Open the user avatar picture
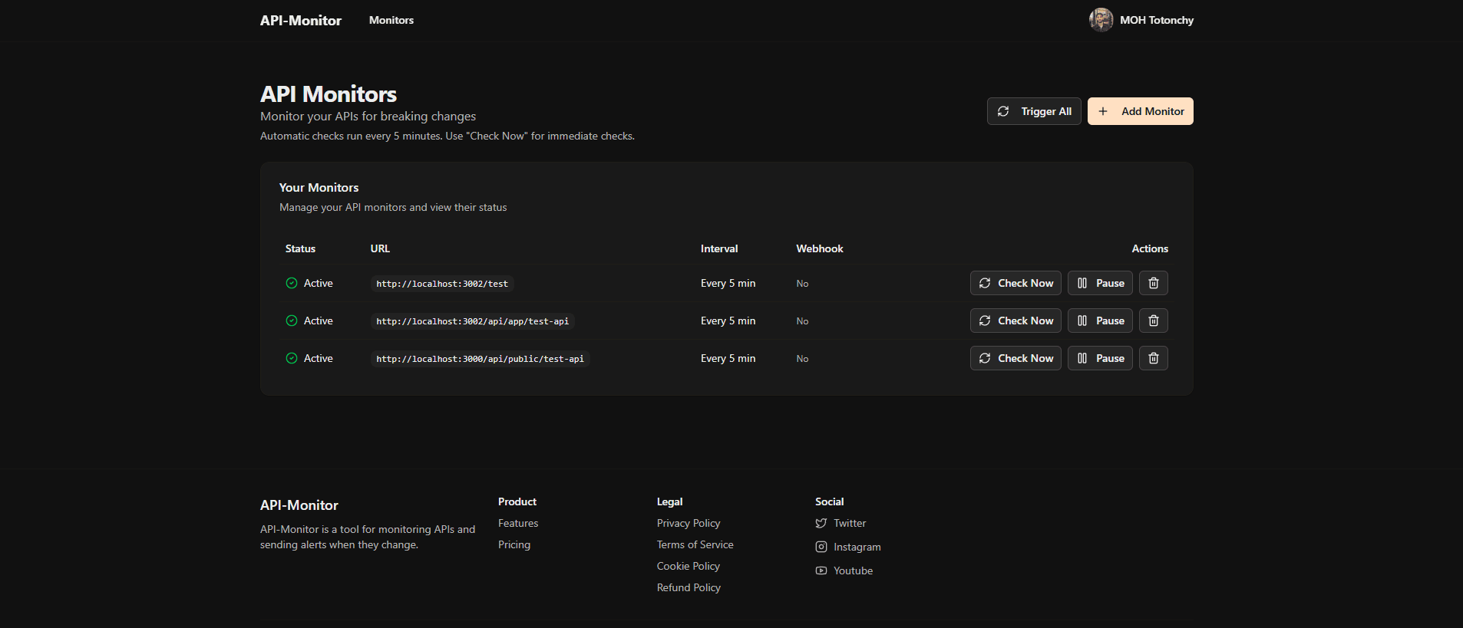 tap(1101, 20)
